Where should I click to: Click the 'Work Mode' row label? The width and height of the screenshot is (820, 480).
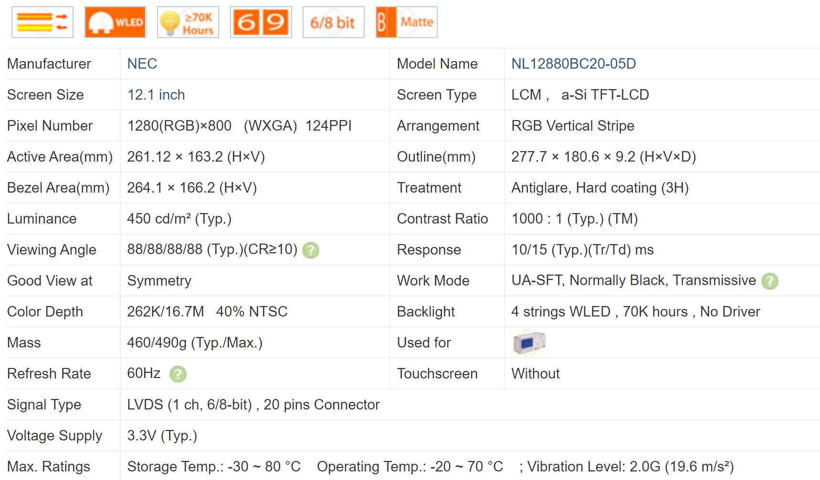click(433, 281)
